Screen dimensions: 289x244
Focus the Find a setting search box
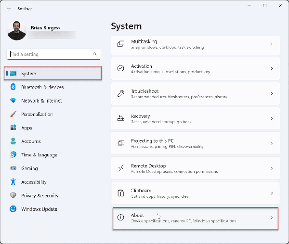[53, 54]
